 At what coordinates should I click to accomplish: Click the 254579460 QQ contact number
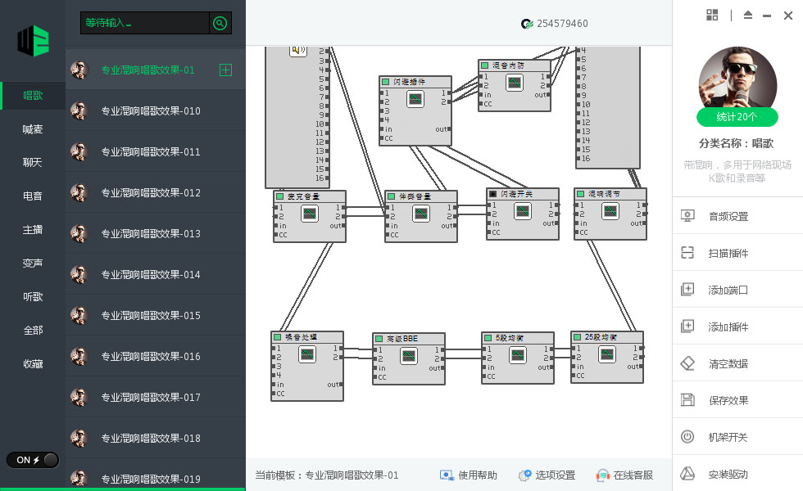coord(562,24)
